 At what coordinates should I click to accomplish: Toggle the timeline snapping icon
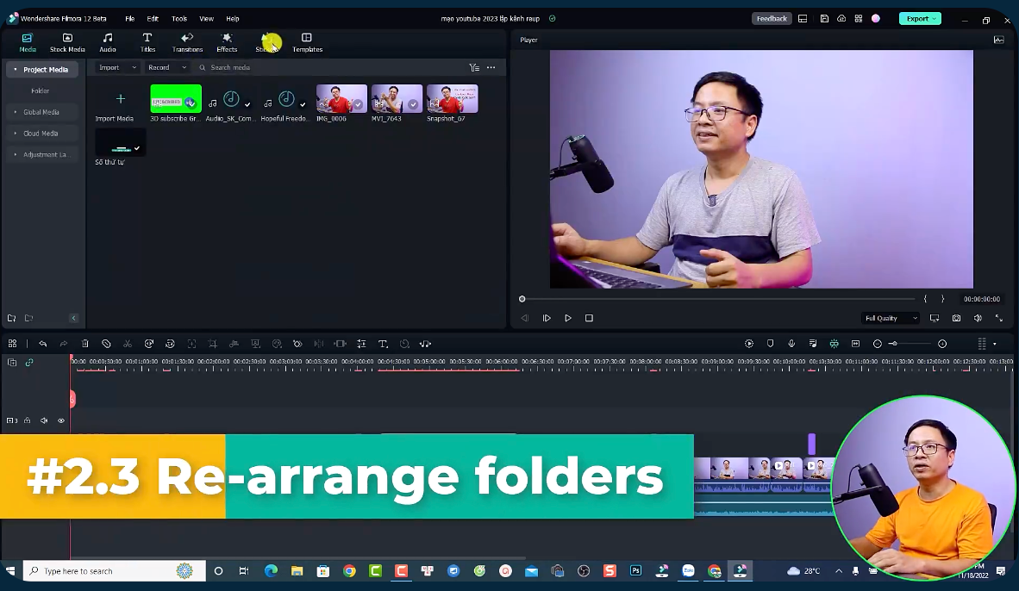pyautogui.click(x=834, y=344)
